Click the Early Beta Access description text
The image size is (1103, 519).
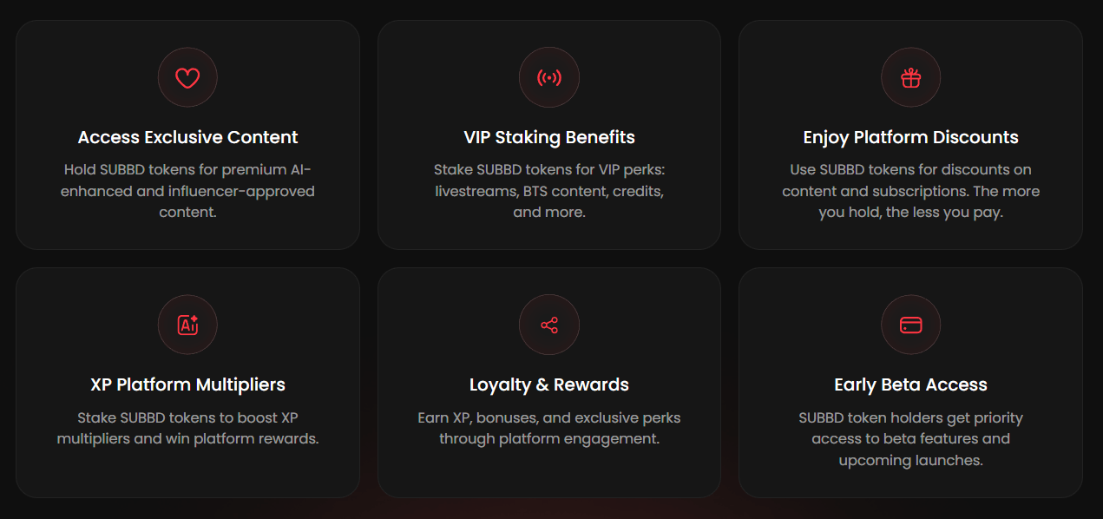tap(910, 438)
